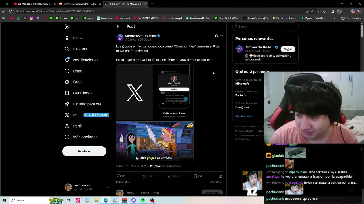364x204 pixels.
Task: Open the CANCIONES VIDEOS bookmark
Action: tap(146, 18)
